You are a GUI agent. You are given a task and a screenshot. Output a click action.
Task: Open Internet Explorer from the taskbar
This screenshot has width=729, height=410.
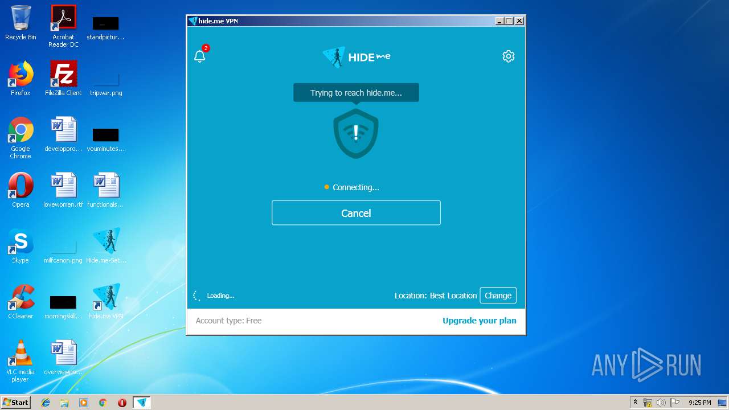pyautogui.click(x=46, y=403)
